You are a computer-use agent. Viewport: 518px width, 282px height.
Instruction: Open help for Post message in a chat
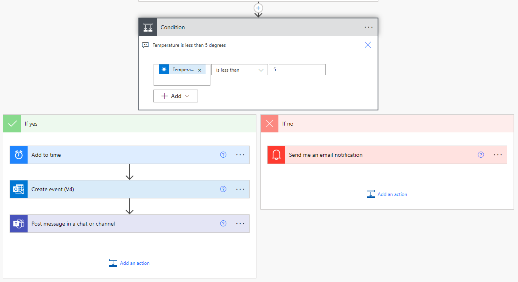[x=224, y=224]
